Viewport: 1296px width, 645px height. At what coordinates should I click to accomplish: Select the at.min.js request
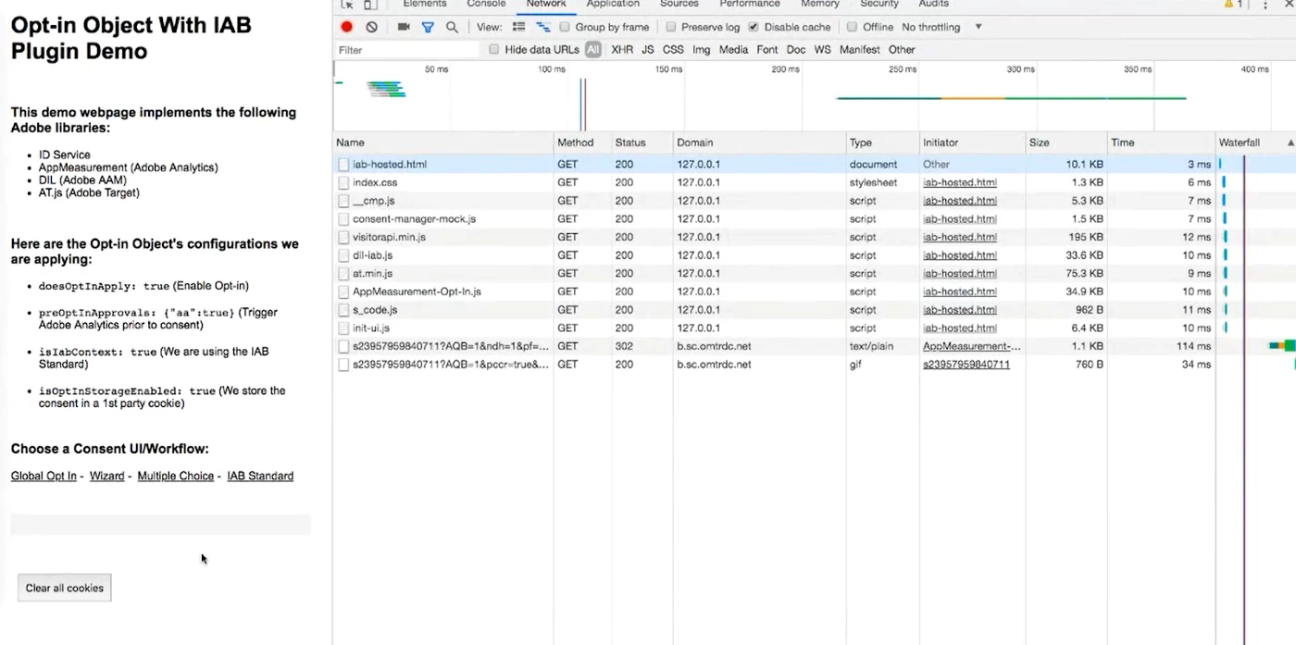(x=814, y=274)
